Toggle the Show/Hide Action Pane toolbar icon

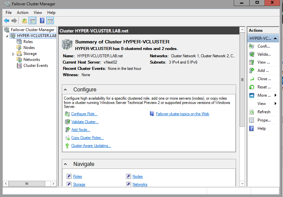(50, 21)
